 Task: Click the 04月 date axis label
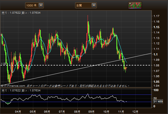click(x=18, y=112)
